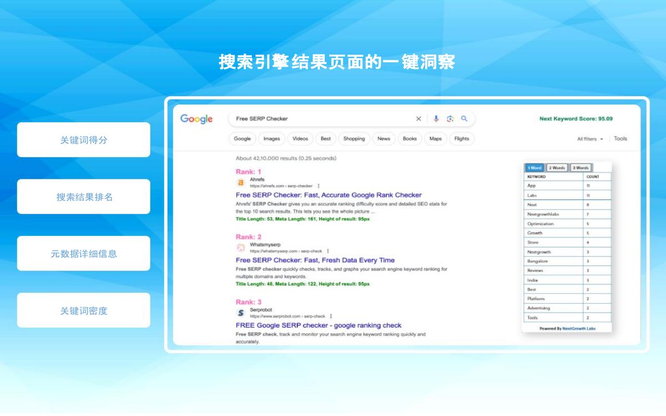
Task: Open three-dot menu beside Ahrefs URL
Action: tap(318, 186)
